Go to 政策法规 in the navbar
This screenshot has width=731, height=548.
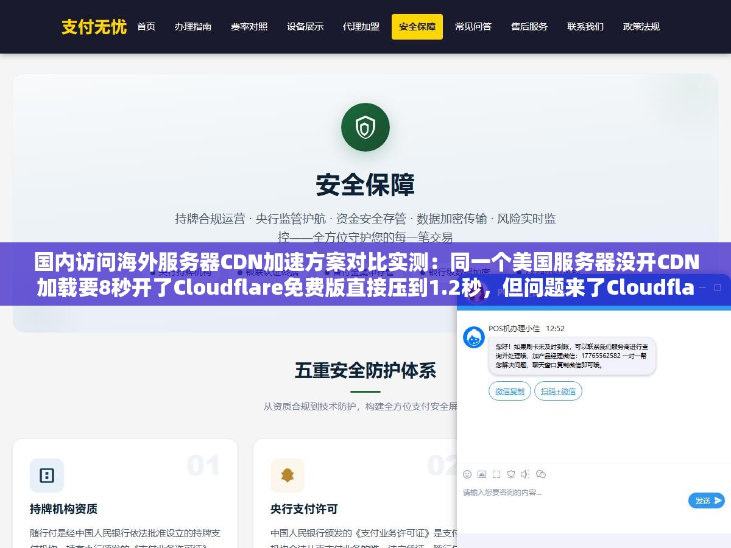click(x=641, y=27)
